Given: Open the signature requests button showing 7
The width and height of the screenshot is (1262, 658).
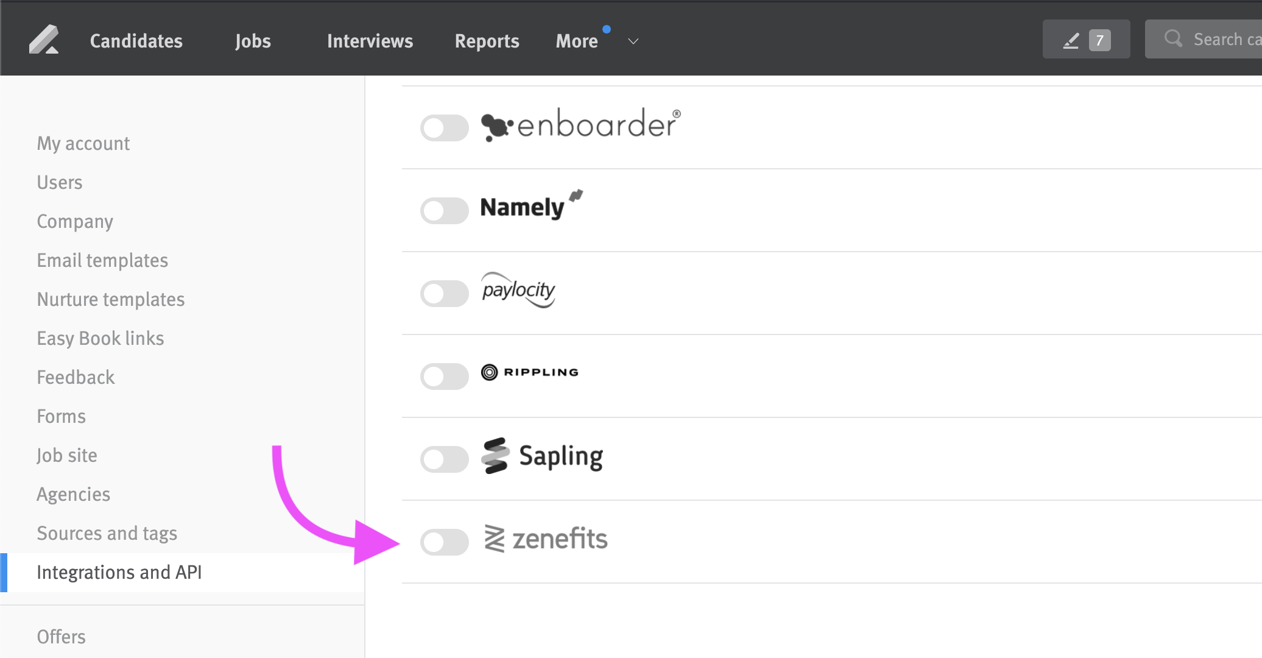Looking at the screenshot, I should coord(1086,40).
